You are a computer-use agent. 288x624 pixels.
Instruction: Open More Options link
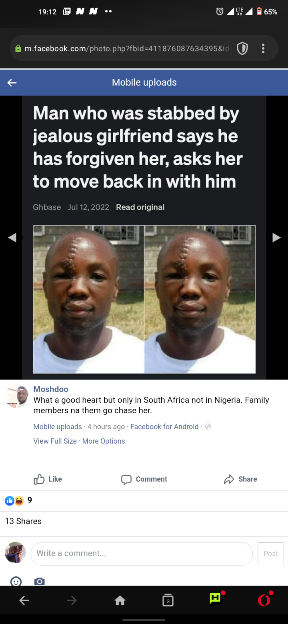coord(104,441)
